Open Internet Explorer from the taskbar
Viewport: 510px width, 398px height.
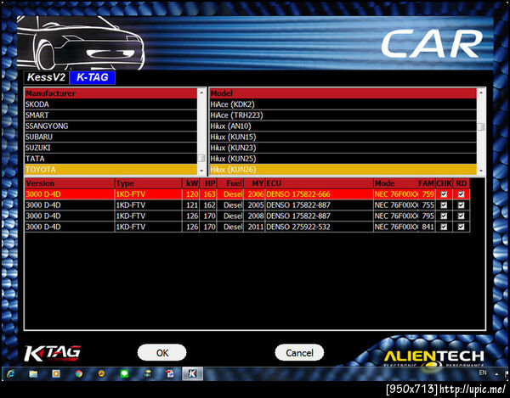[x=10, y=374]
